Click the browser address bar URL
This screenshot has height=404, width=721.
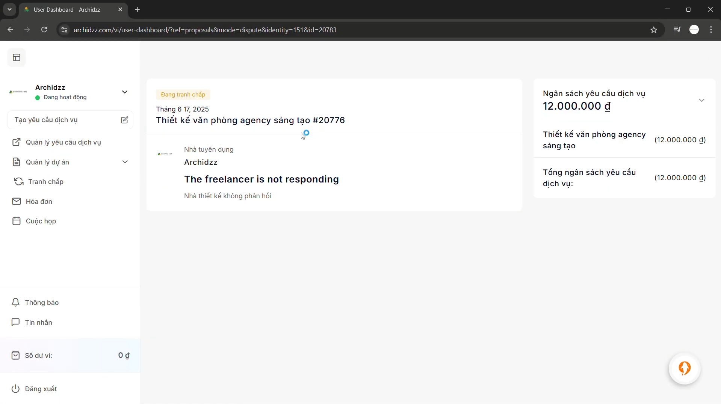click(205, 30)
